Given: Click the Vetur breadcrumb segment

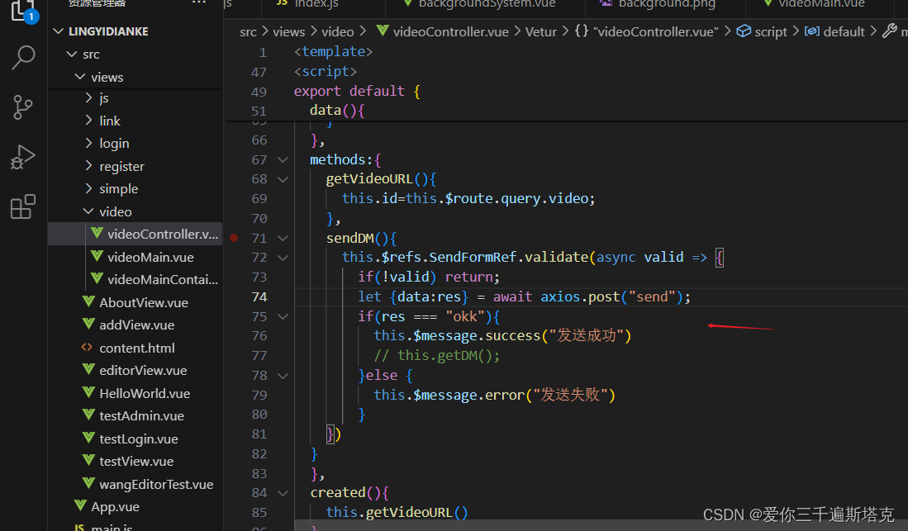Looking at the screenshot, I should click(x=540, y=32).
